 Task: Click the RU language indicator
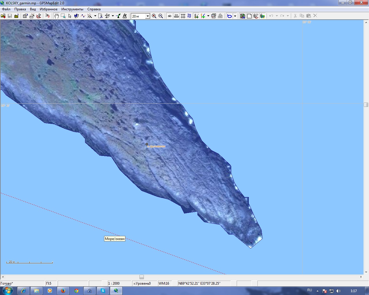pos(310,290)
